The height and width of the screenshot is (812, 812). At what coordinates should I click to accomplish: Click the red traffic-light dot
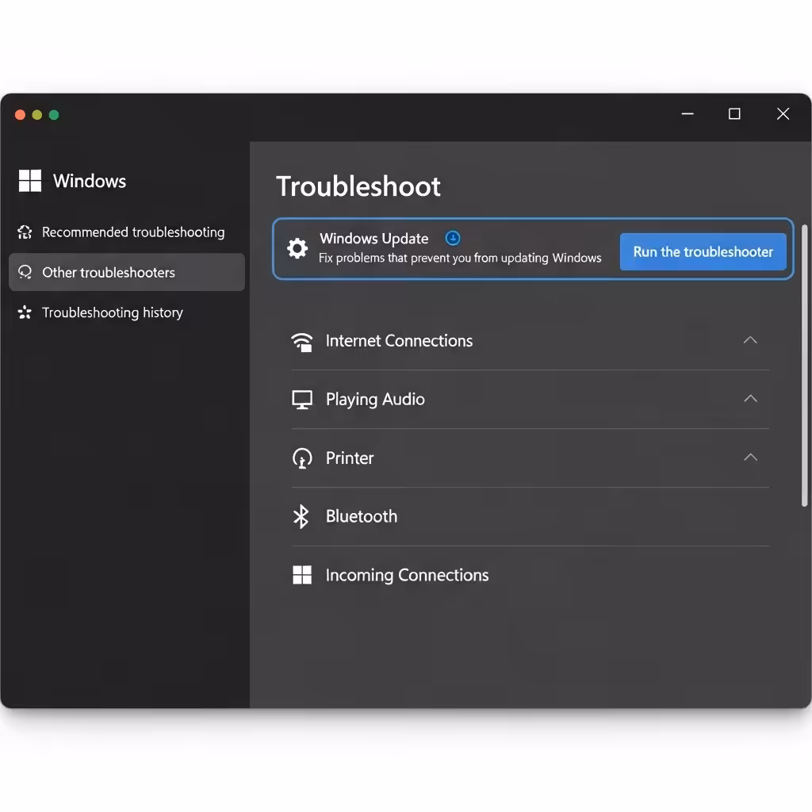[x=20, y=114]
